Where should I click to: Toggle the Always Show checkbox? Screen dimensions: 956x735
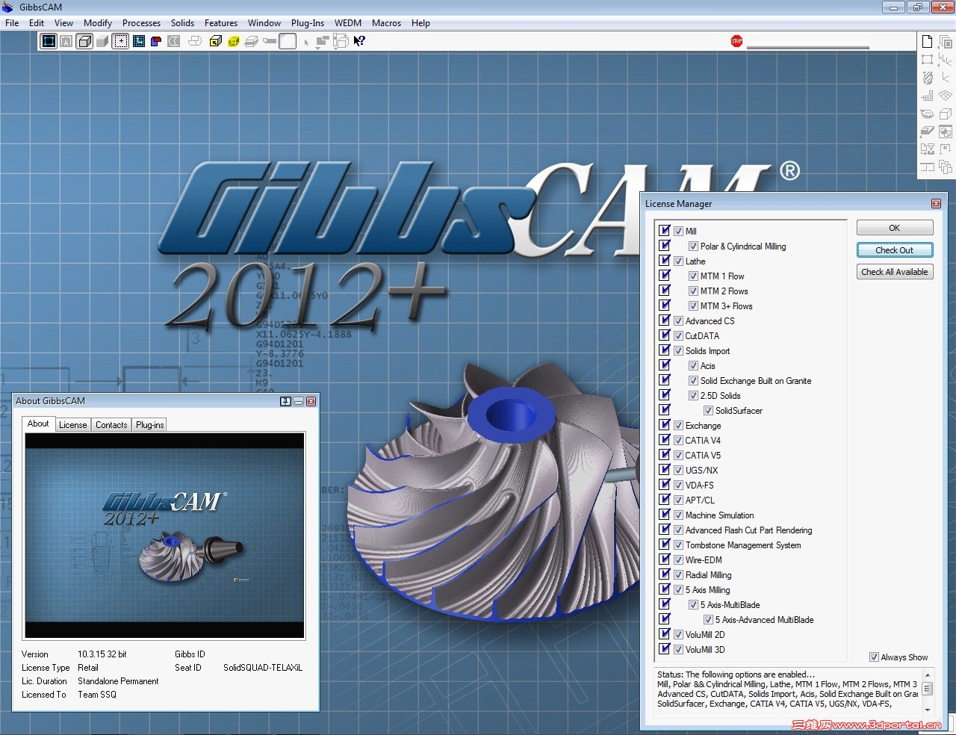[874, 657]
